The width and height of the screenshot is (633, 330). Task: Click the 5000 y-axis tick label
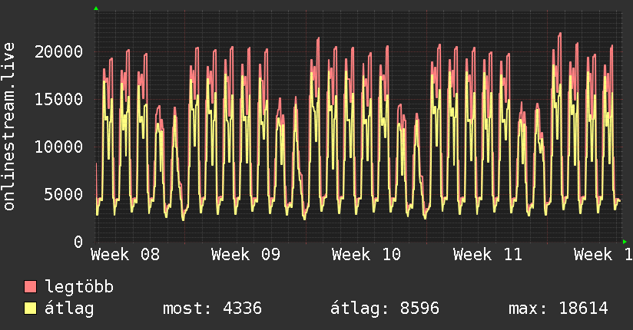(64, 194)
